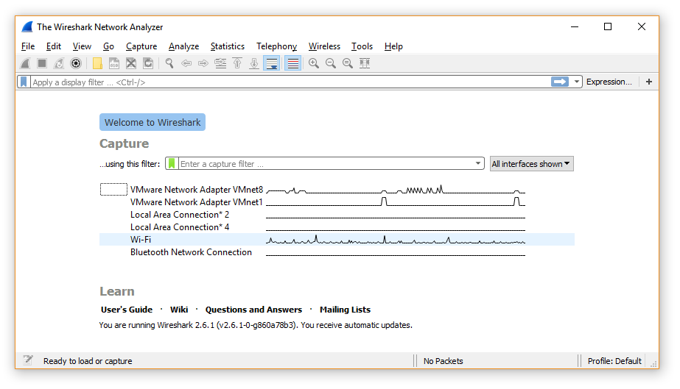Image resolution: width=680 pixels, height=389 pixels.
Task: Click the display filter input field
Action: [x=287, y=82]
